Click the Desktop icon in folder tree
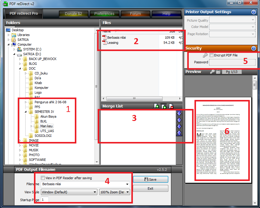This screenshot has height=208, width=260. (8, 30)
